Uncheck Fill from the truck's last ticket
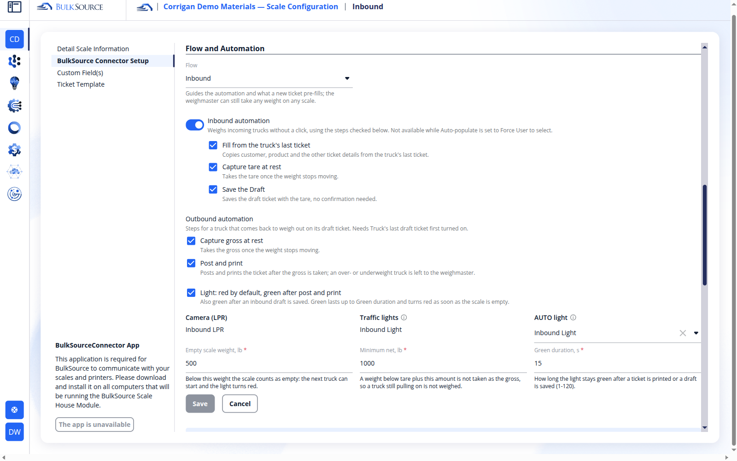The height and width of the screenshot is (461, 737). (x=213, y=145)
